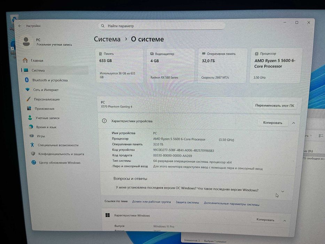The height and width of the screenshot is (244, 325).
Task: Click the Оперативная память card icon
Action: (x=203, y=54)
